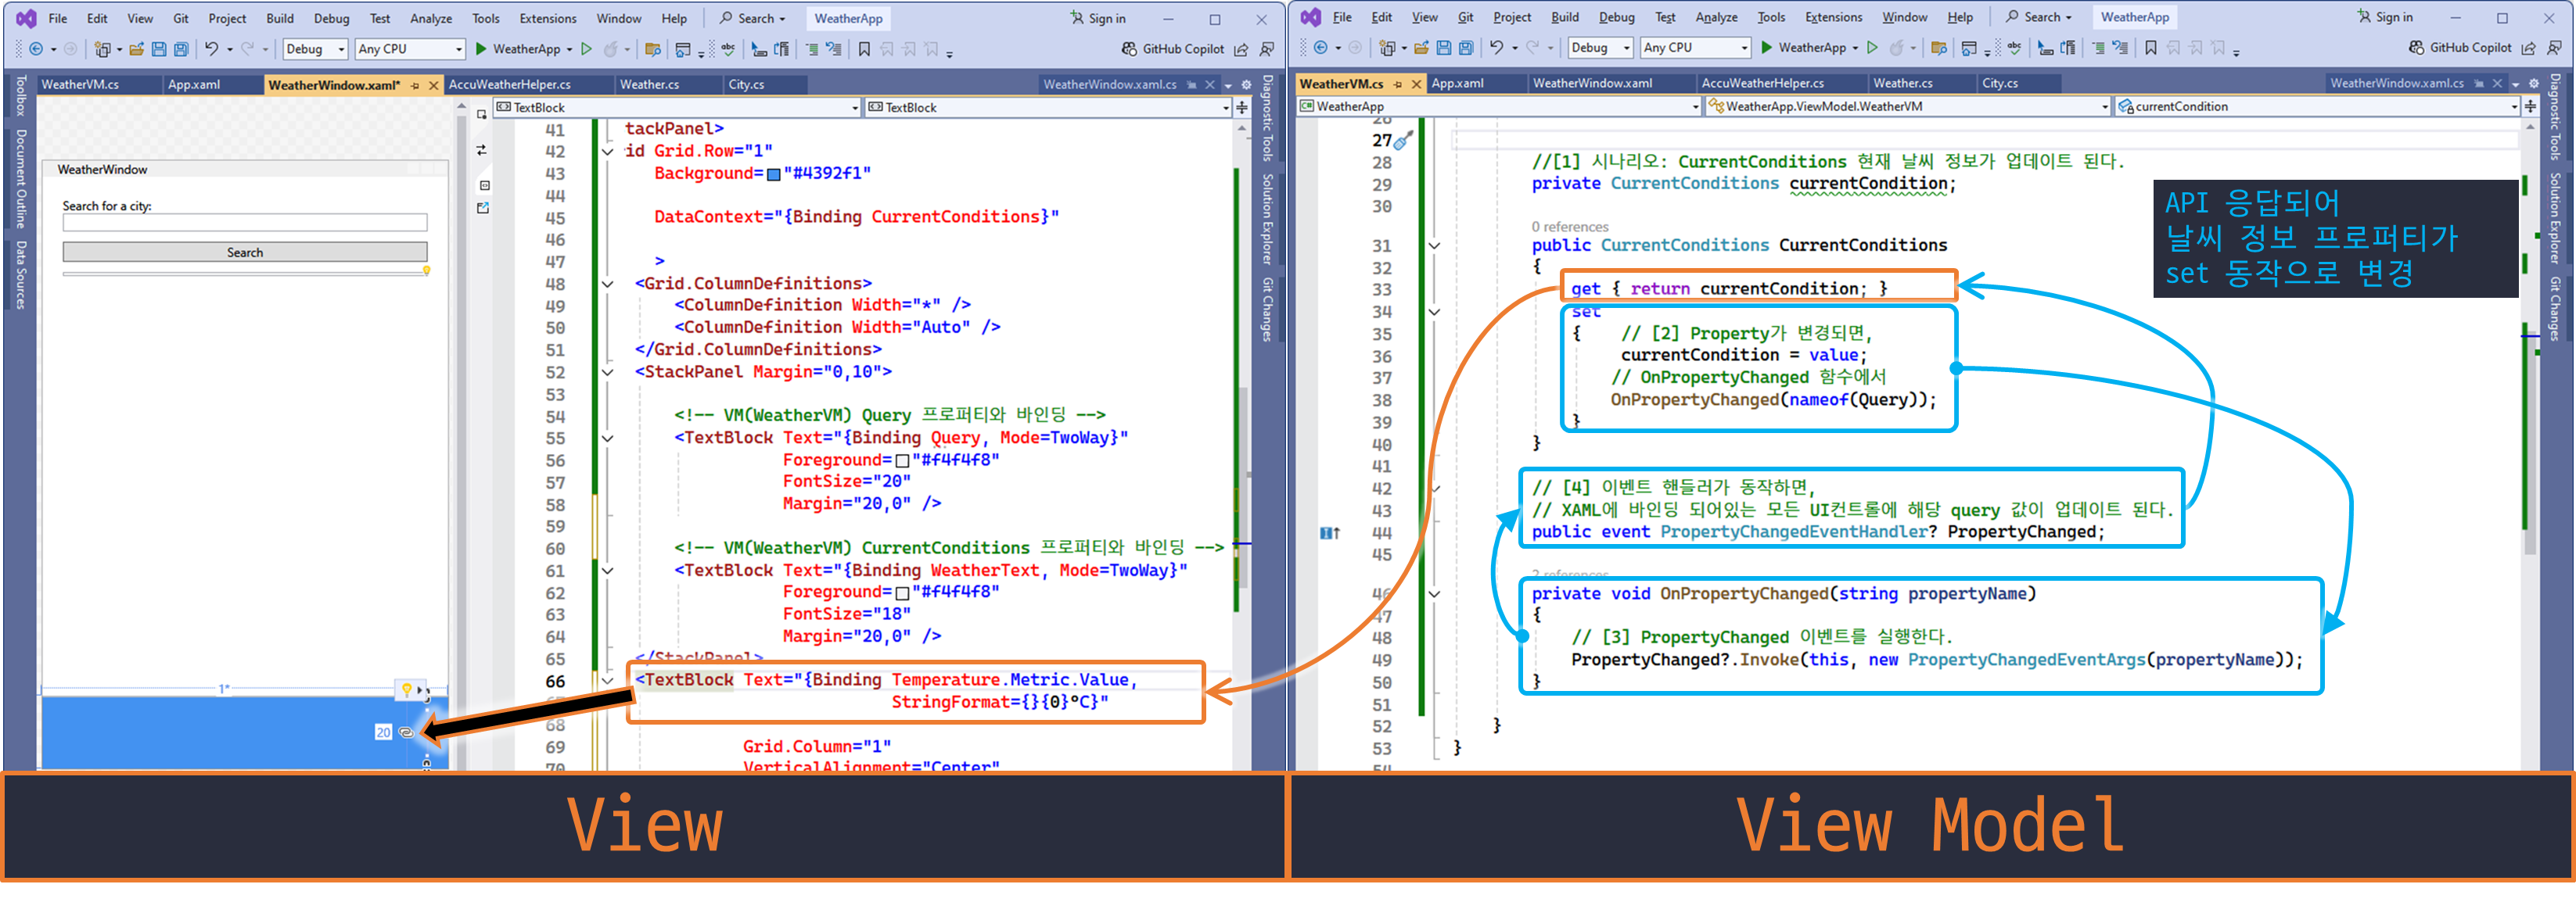Click Save All icon in left window toolbar
This screenshot has width=2576, height=920.
point(181,49)
